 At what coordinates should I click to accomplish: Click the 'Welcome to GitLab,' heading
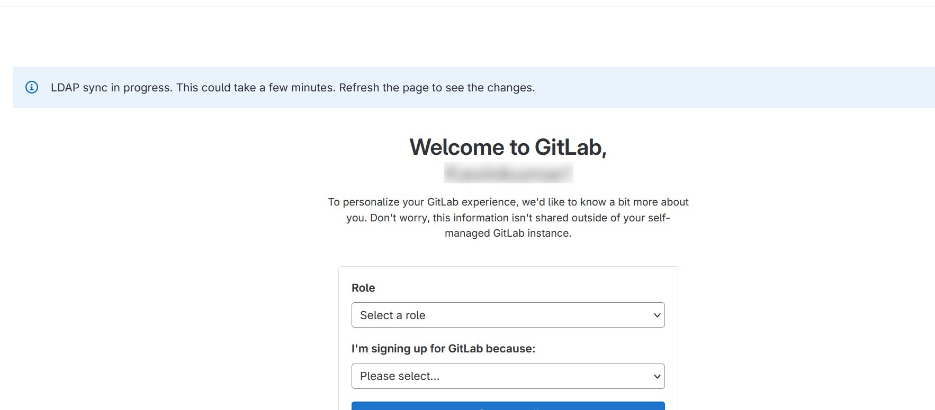[x=508, y=147]
